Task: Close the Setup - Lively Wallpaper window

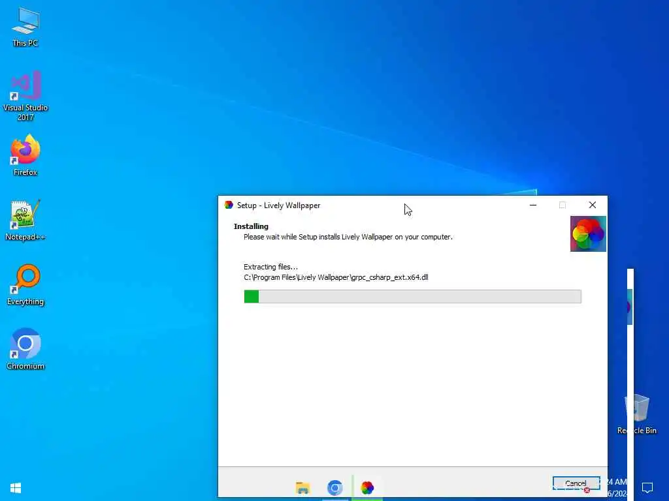Action: coord(592,205)
